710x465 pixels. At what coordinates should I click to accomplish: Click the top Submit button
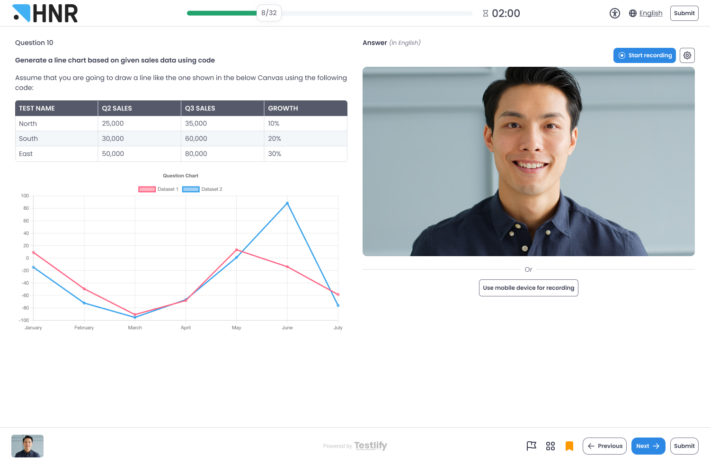pyautogui.click(x=684, y=13)
